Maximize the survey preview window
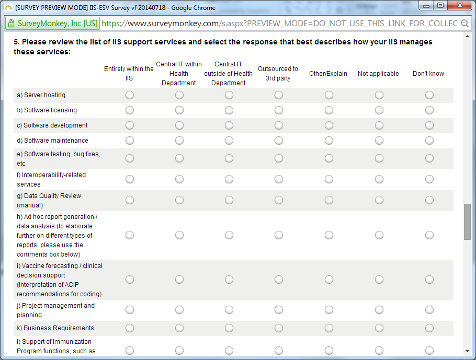476x360 pixels. (x=440, y=6)
